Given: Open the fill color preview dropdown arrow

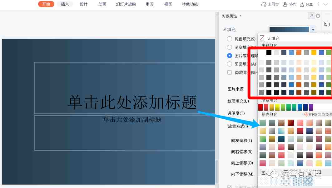Looking at the screenshot, I should pos(313,30).
